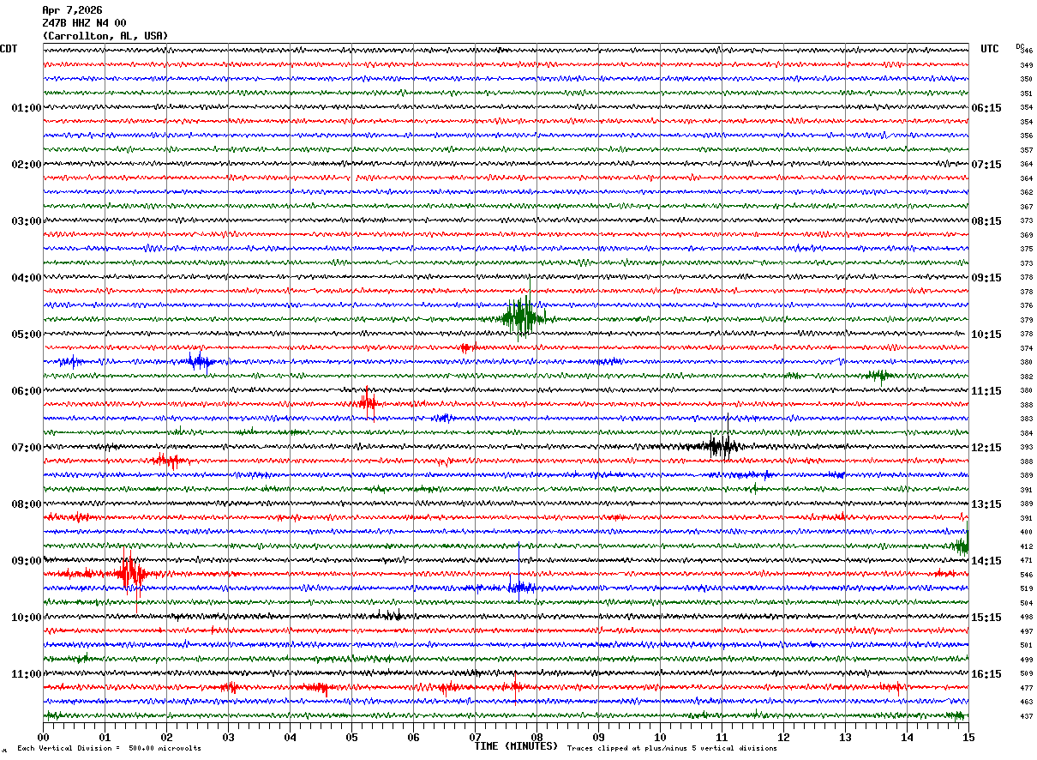
Task: Click the '03' minute axis label
Action: point(229,737)
